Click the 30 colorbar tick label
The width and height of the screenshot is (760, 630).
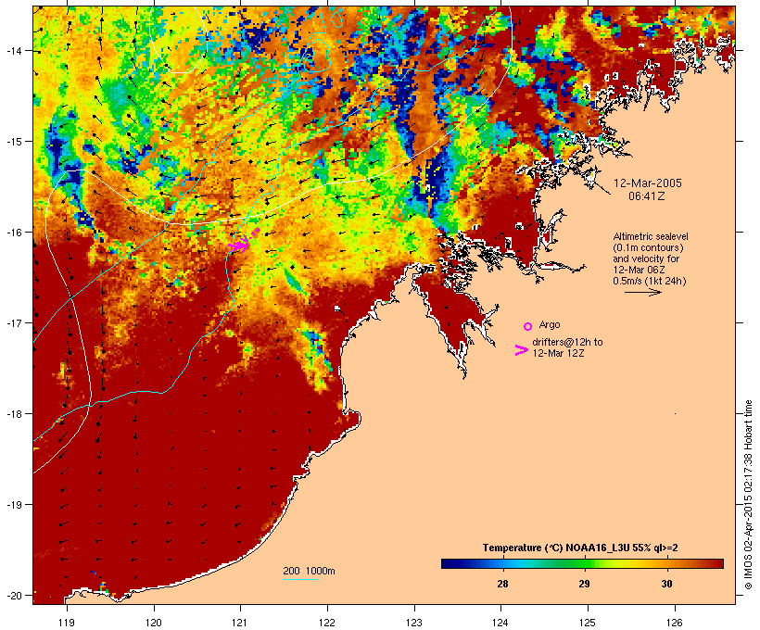pyautogui.click(x=667, y=584)
